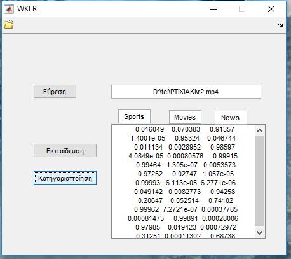Select the value 1.305e-07 in results
The width and height of the screenshot is (291, 259).
(x=182, y=165)
